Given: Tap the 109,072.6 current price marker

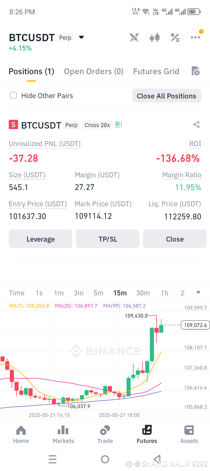Looking at the screenshot, I should coord(195,325).
